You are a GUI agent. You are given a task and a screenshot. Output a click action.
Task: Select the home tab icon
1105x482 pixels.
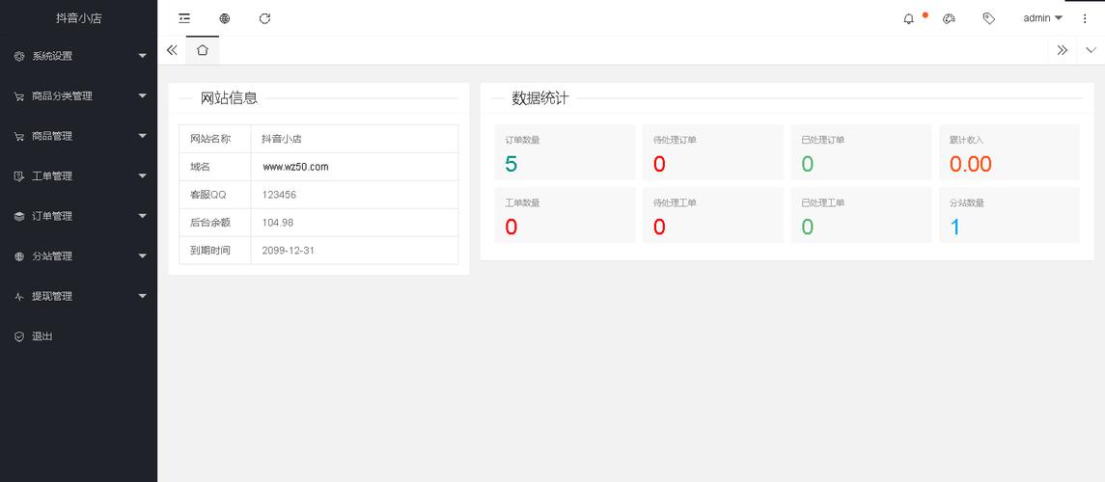coord(202,50)
